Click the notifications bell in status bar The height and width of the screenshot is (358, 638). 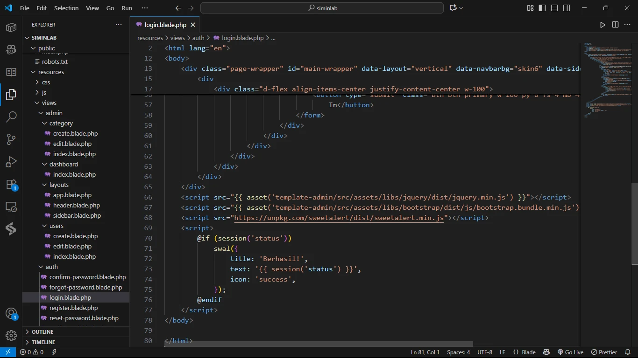coord(627,352)
